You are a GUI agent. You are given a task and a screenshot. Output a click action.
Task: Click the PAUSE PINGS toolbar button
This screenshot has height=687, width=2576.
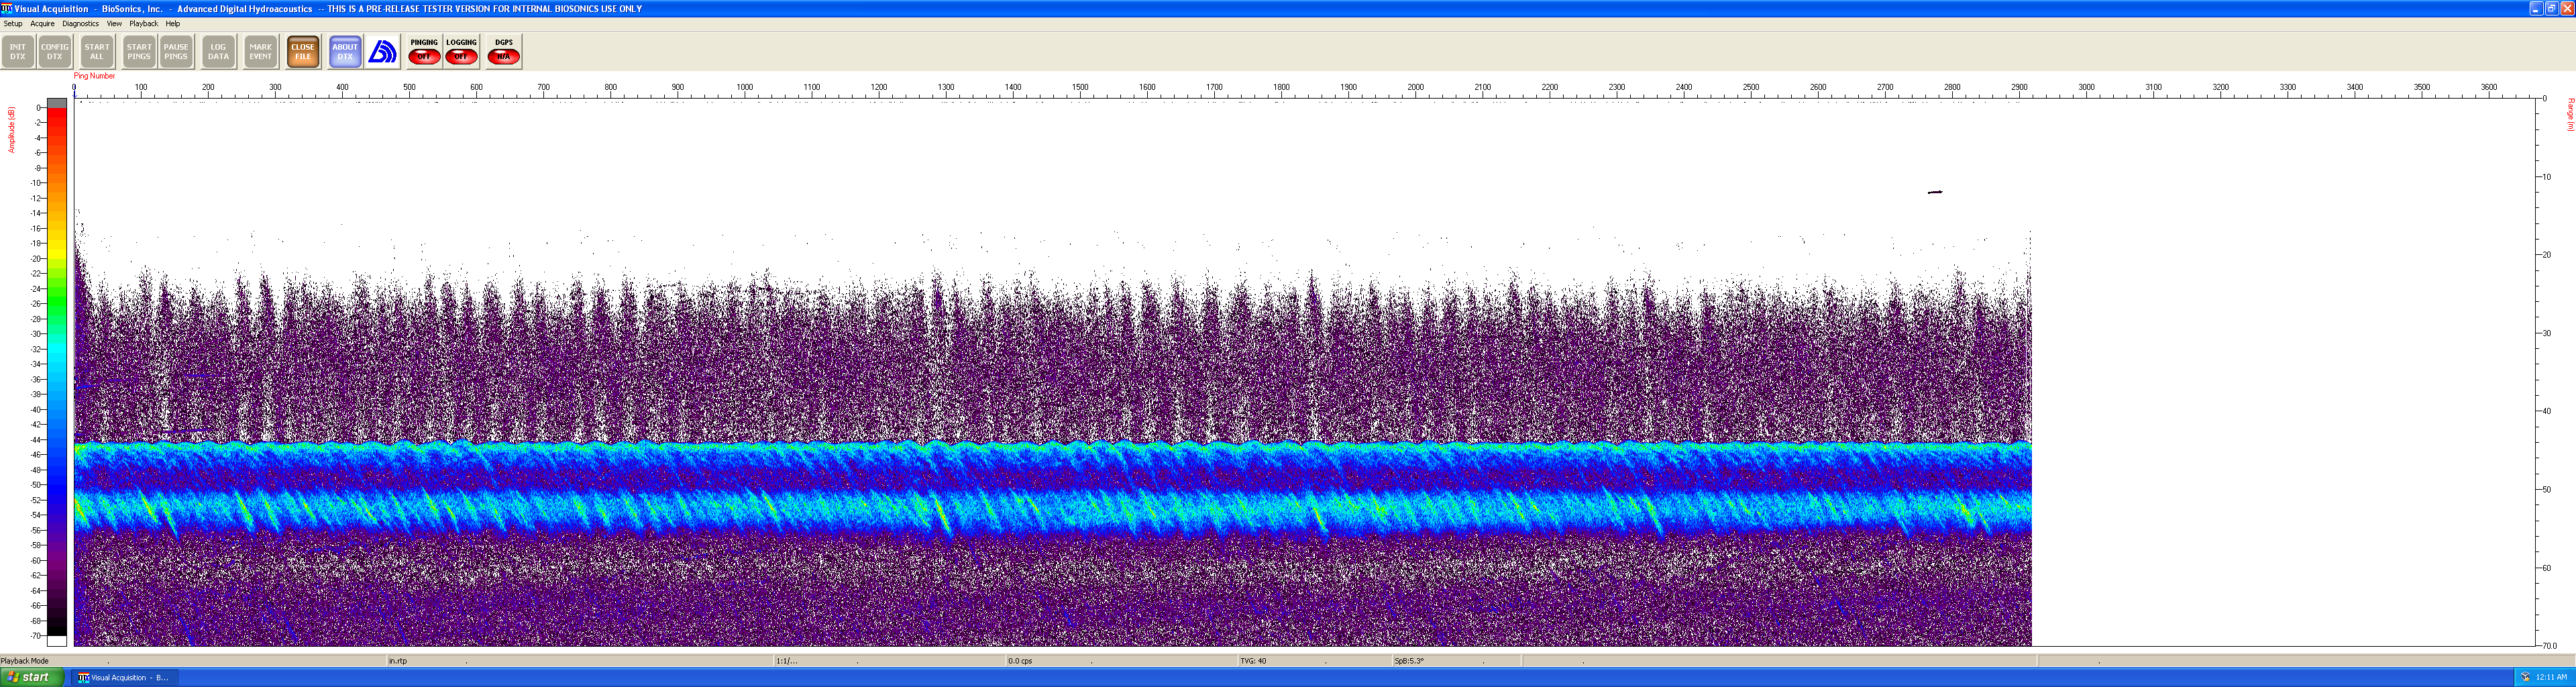(176, 52)
